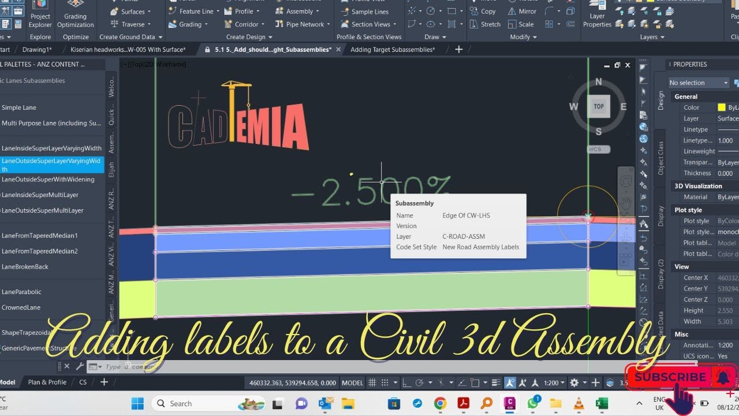Toggle annotation visibility in status bar
The width and height of the screenshot is (739, 416).
click(510, 382)
